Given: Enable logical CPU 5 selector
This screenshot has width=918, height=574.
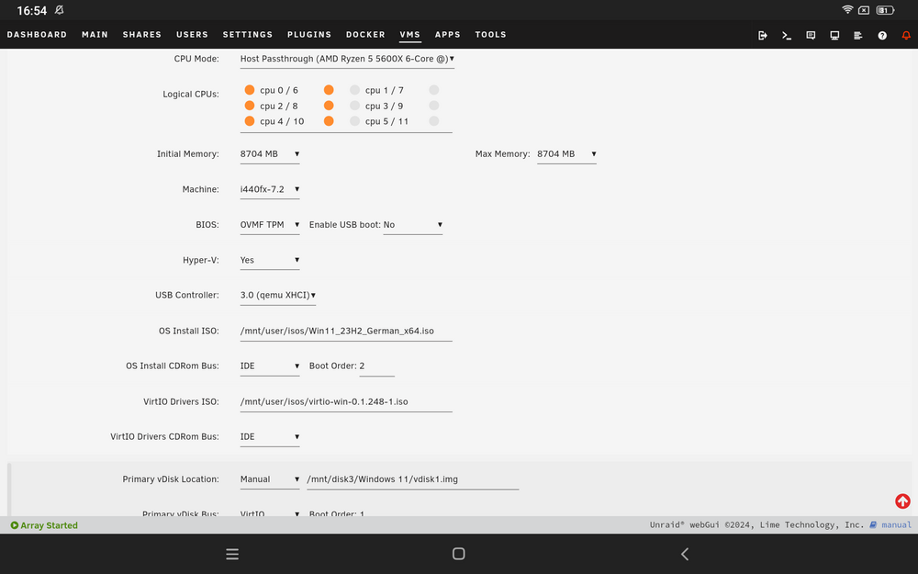Looking at the screenshot, I should pyautogui.click(x=354, y=120).
